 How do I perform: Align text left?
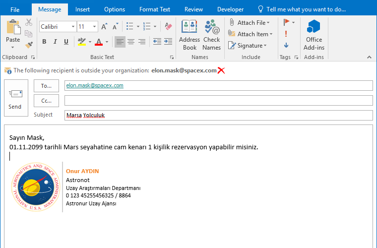click(120, 42)
